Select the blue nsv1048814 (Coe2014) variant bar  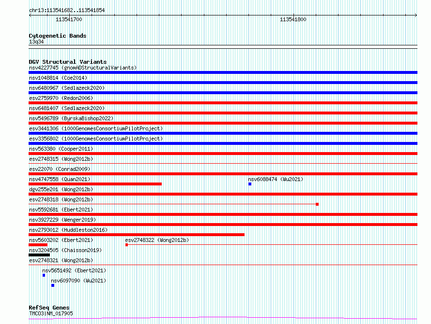coord(223,83)
